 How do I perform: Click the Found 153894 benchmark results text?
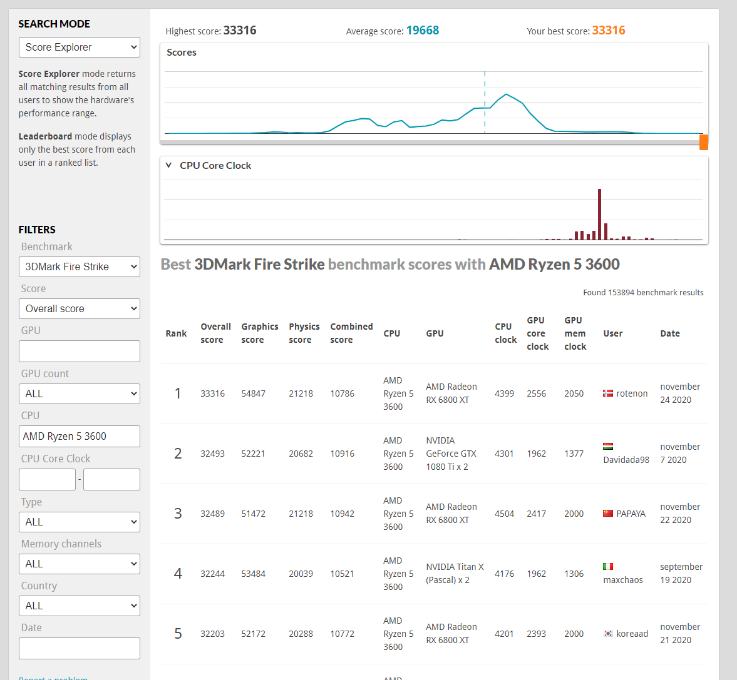point(644,292)
